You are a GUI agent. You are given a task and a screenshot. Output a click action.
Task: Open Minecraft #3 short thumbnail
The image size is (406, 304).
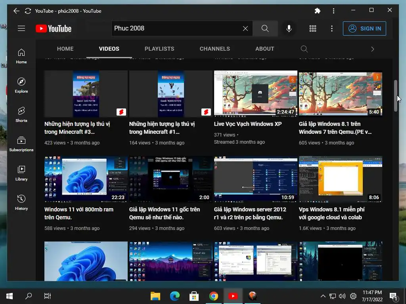coord(86,93)
